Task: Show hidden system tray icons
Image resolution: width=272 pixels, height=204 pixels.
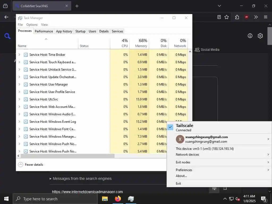Action: pyautogui.click(x=225, y=199)
